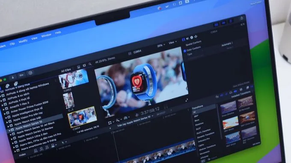Toggle the inspector visibility layout button
This screenshot has width=291, height=163.
(231, 21)
